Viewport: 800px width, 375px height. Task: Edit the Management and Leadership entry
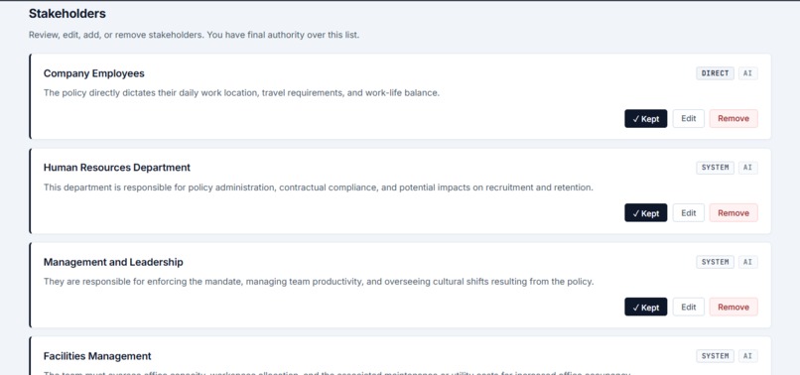click(688, 307)
